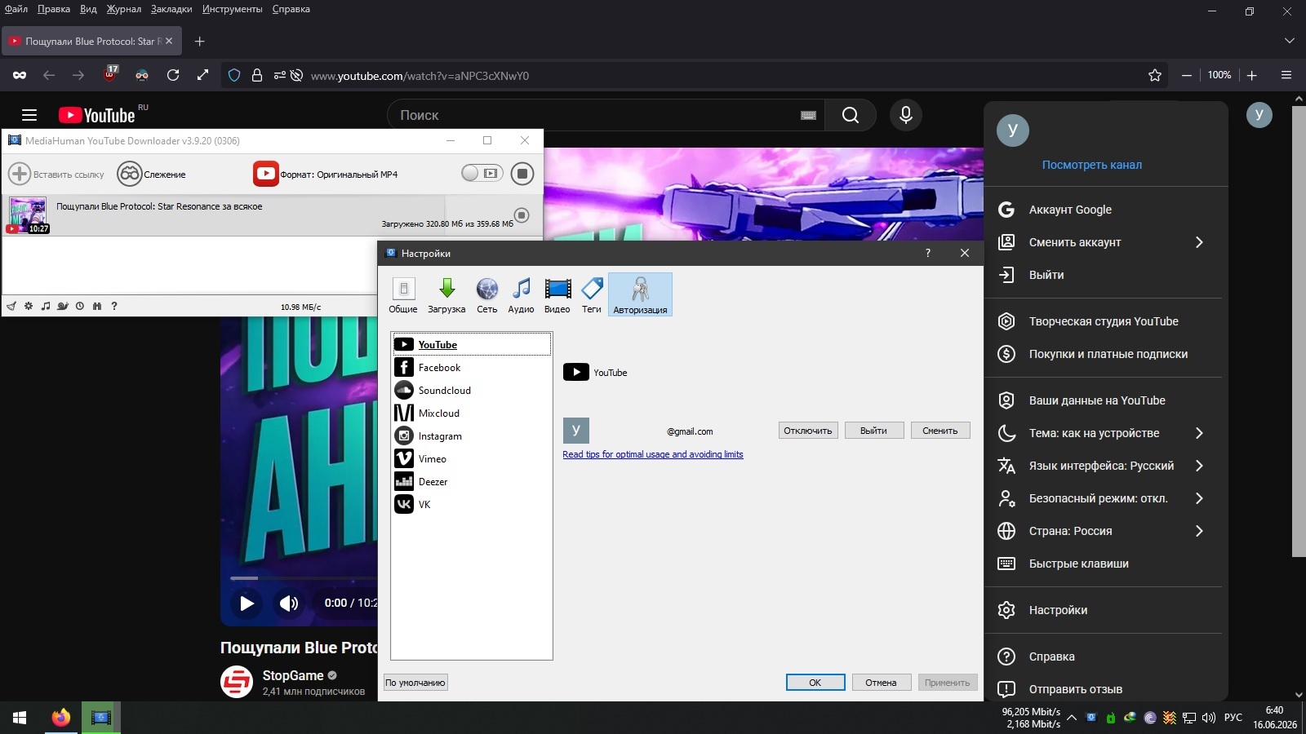
Task: Click Отмена in the settings dialog
Action: 882,683
